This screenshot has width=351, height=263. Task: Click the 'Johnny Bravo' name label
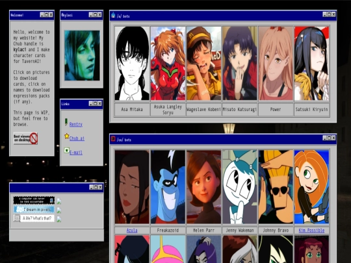(276, 230)
